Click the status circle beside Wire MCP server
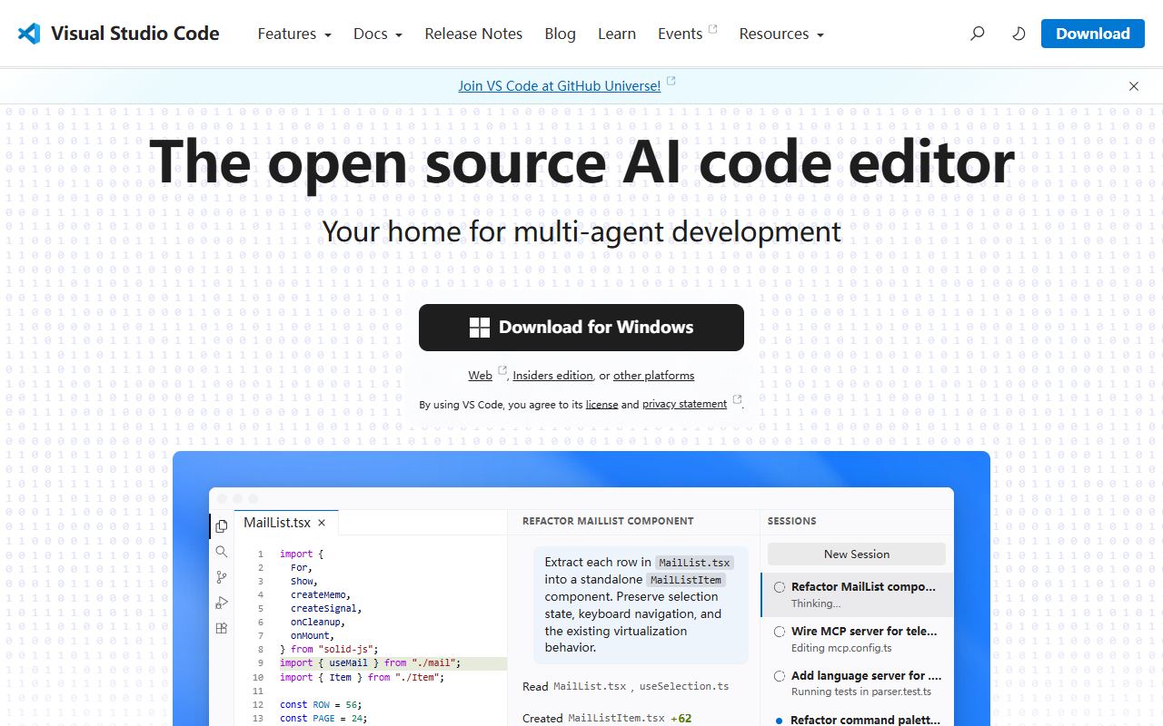The height and width of the screenshot is (726, 1163). 780,632
